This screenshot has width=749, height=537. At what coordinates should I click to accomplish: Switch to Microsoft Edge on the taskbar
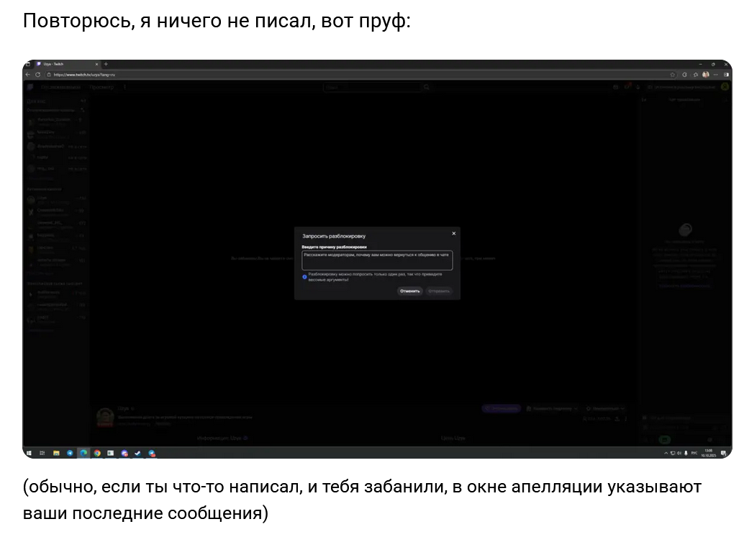(x=83, y=453)
